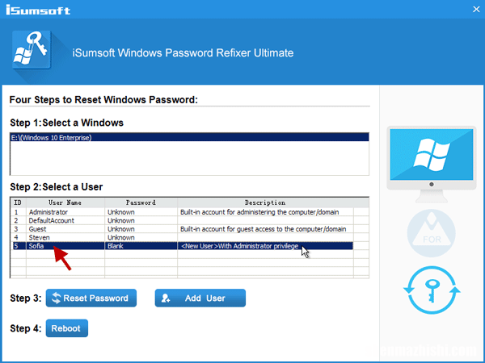Click the Unknown password cell for Steven

pyautogui.click(x=141, y=237)
